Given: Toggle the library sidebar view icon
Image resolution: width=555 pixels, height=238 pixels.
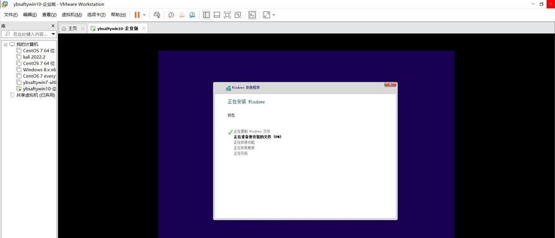Looking at the screenshot, I should click(x=206, y=15).
